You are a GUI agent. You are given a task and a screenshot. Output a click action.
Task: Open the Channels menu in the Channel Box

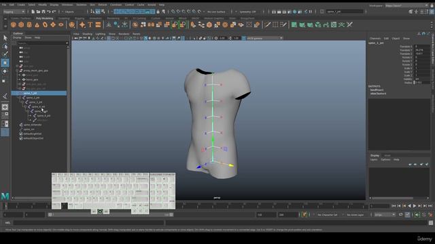coord(375,38)
